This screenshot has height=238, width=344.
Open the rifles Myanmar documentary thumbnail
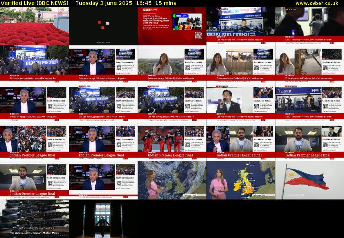[x=34, y=219]
